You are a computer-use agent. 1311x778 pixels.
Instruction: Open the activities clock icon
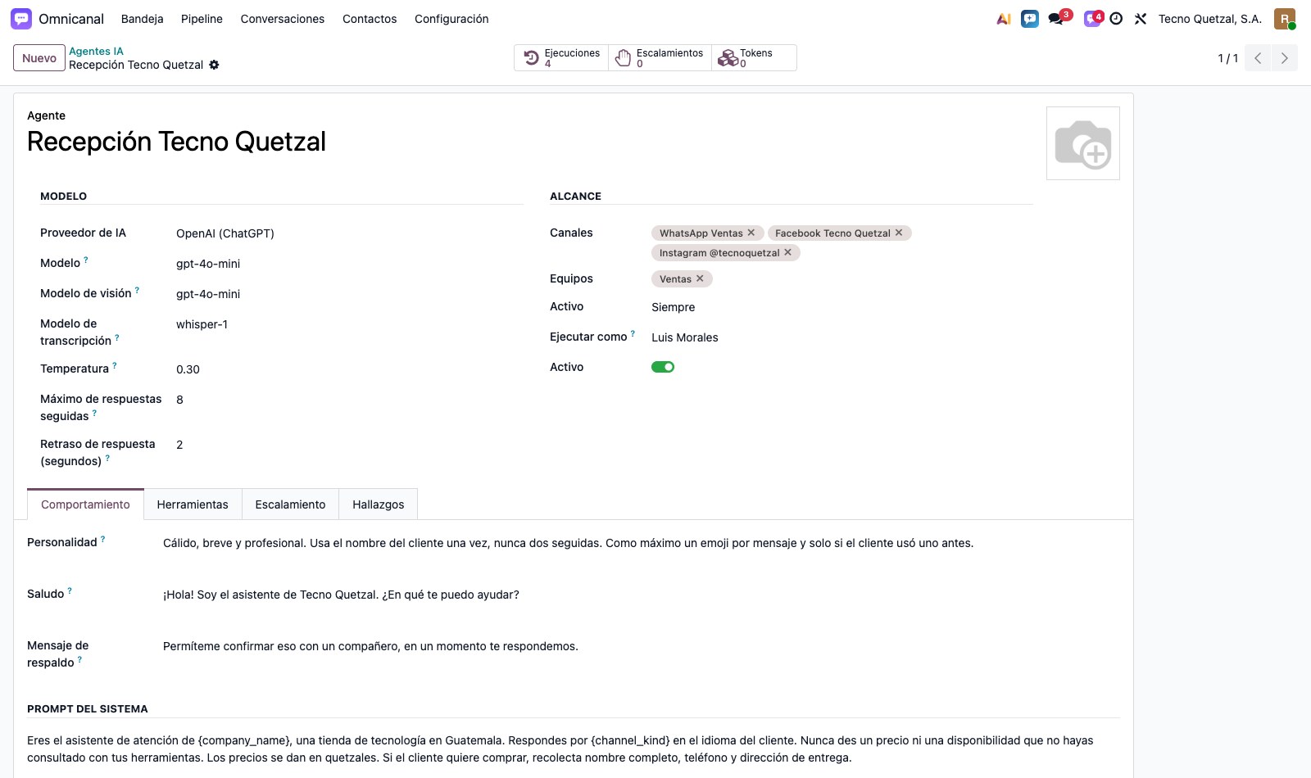pyautogui.click(x=1116, y=19)
